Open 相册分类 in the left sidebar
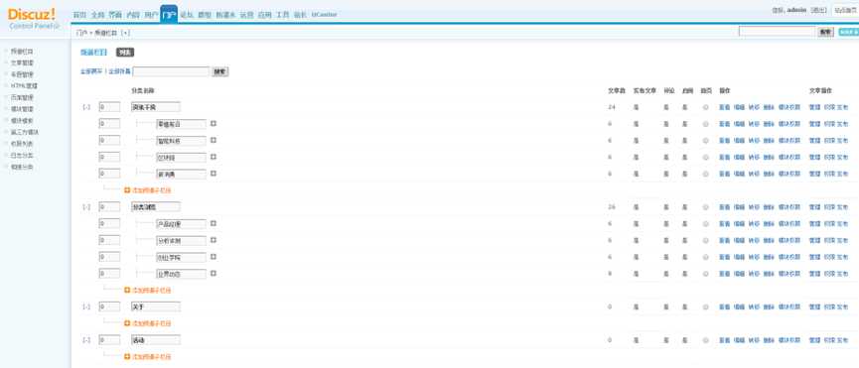 point(22,167)
